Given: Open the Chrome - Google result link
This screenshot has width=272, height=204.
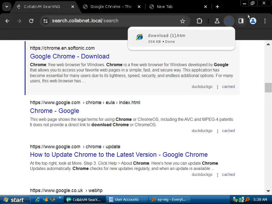Looking at the screenshot, I should (x=54, y=111).
